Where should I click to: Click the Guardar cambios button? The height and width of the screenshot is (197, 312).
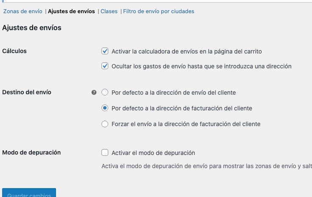pos(29,193)
